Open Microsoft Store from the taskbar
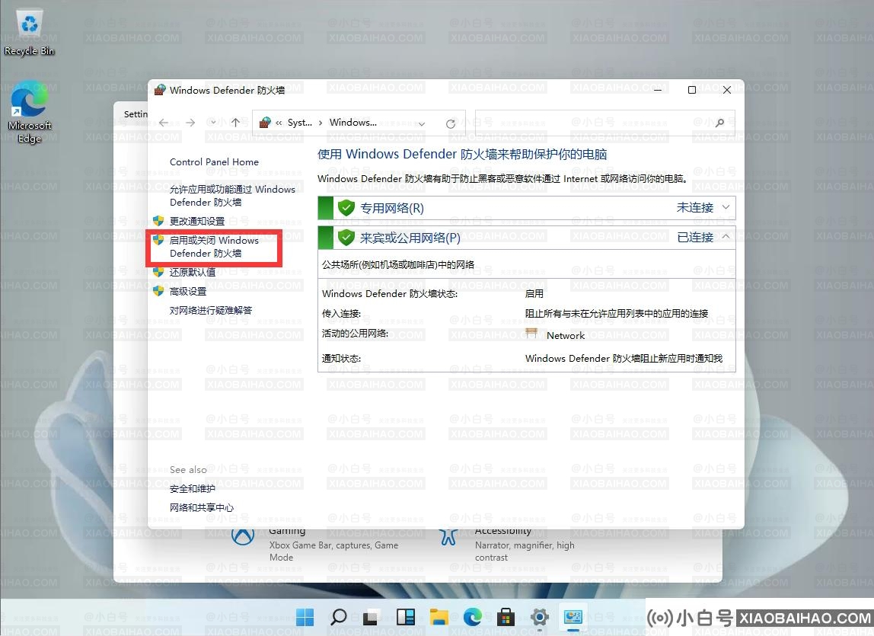 506,617
